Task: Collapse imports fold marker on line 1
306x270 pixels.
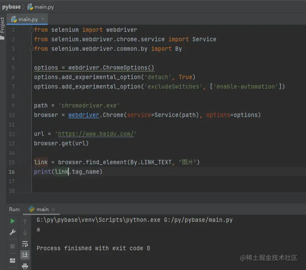Action: tap(31, 30)
